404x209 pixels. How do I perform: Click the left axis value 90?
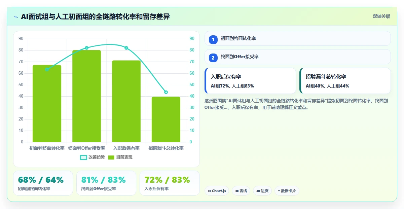(x=21, y=39)
